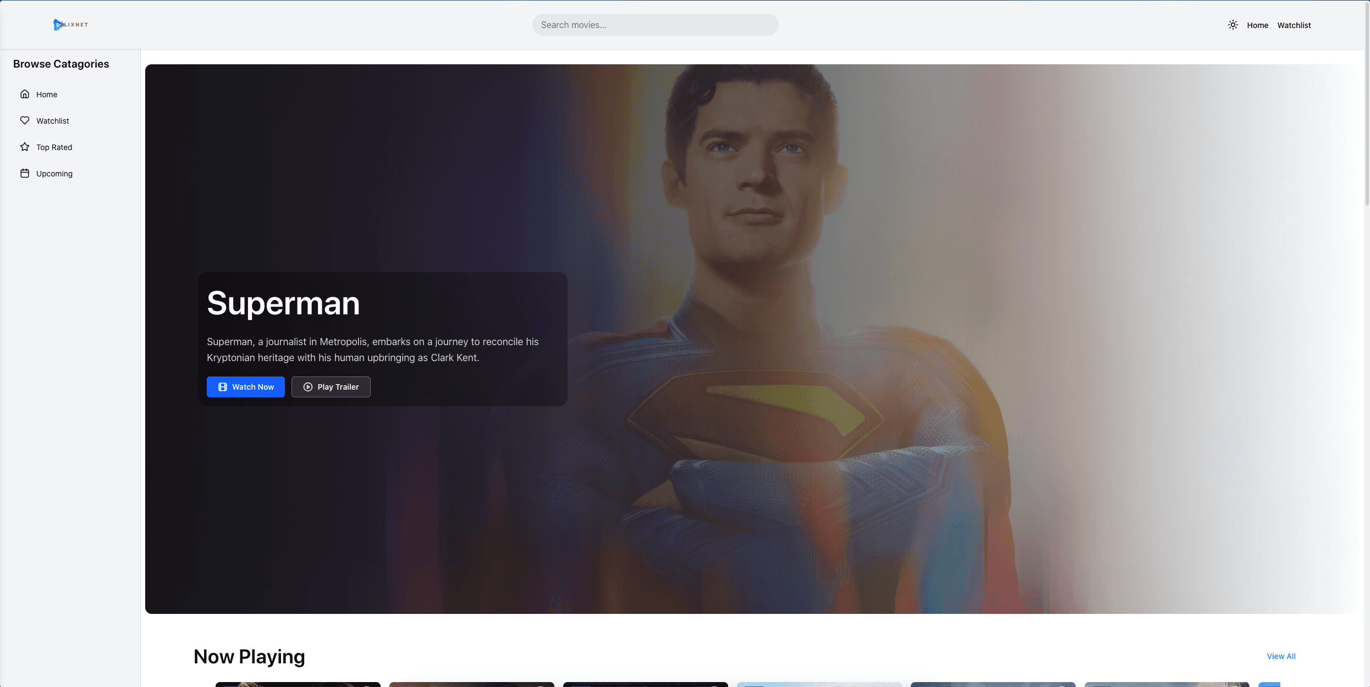Click the Play Trailer button
The width and height of the screenshot is (1370, 687).
tap(331, 387)
